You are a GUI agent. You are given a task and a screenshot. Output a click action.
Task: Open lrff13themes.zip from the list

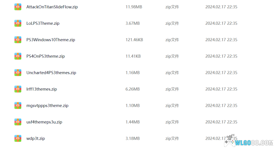[x=42, y=89]
